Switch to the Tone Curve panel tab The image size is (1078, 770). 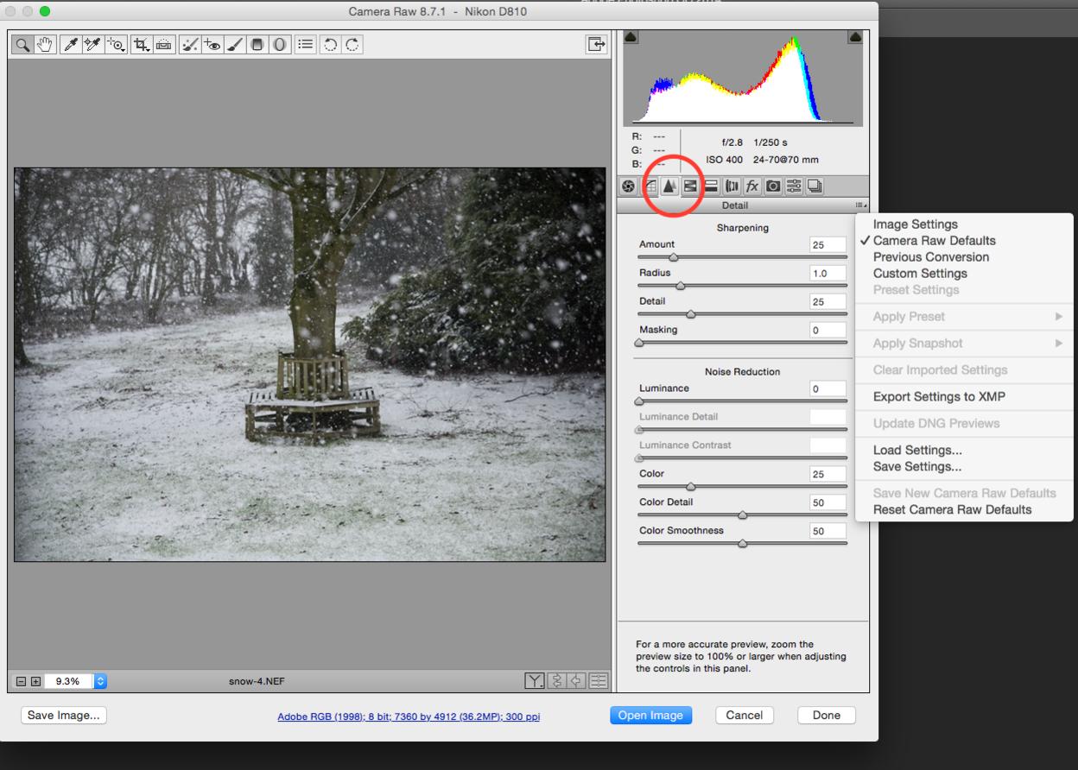650,186
